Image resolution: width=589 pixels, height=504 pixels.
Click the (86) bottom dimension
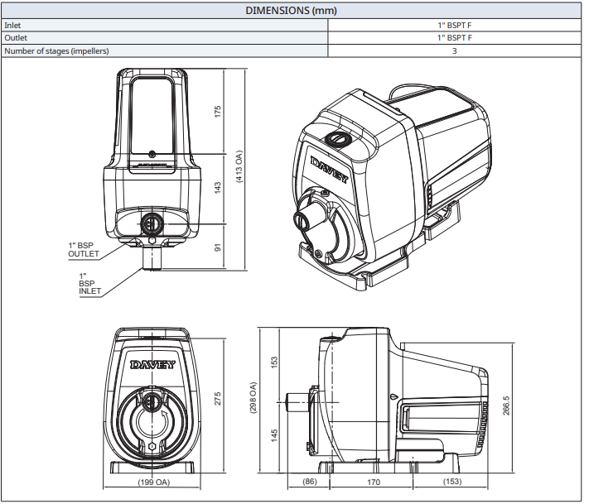click(310, 482)
